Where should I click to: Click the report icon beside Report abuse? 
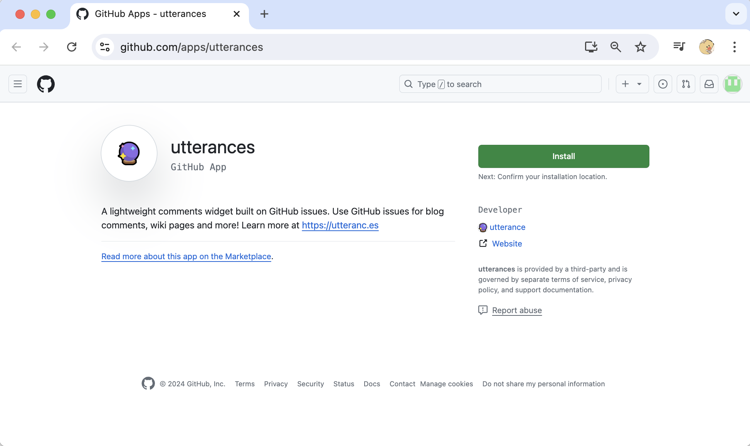pyautogui.click(x=483, y=310)
